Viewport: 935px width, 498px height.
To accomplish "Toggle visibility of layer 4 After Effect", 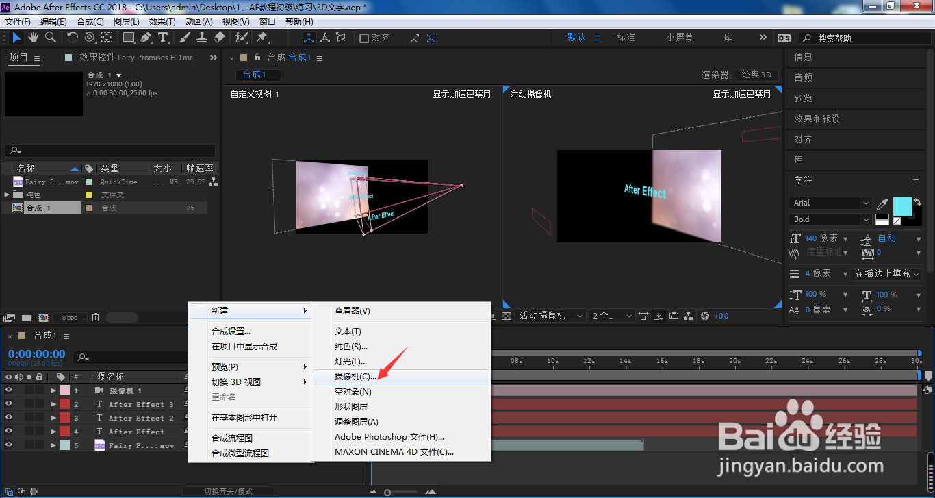I will tap(9, 432).
